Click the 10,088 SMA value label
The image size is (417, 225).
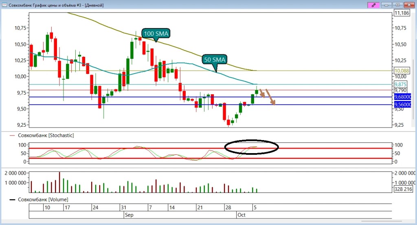tap(402, 71)
